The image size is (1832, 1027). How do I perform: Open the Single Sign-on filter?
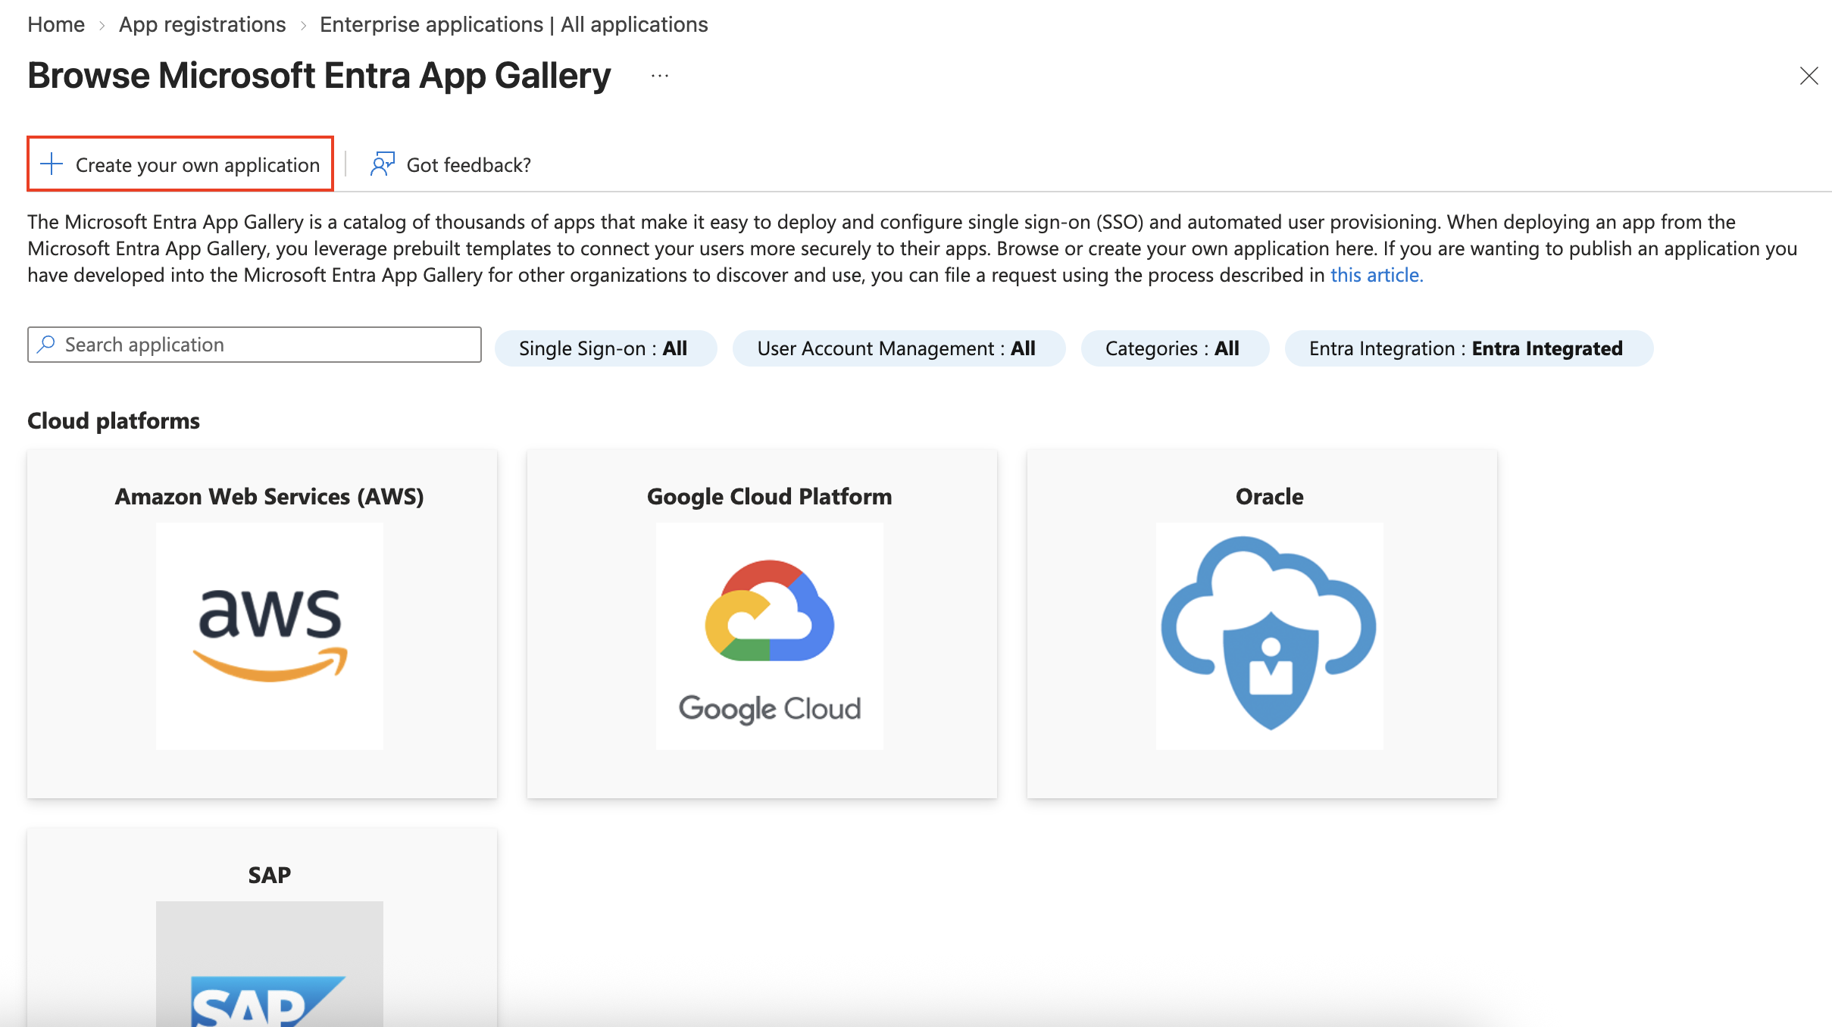(605, 348)
